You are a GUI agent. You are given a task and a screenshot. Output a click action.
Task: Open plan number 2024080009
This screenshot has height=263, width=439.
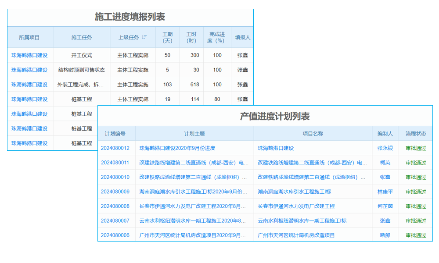(115, 192)
